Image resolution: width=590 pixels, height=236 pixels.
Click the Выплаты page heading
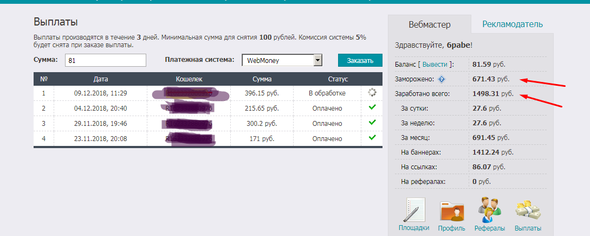56,22
